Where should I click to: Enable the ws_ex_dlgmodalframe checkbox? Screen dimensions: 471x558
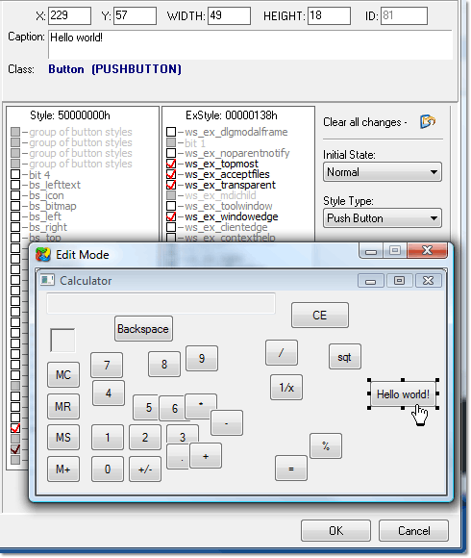[171, 132]
